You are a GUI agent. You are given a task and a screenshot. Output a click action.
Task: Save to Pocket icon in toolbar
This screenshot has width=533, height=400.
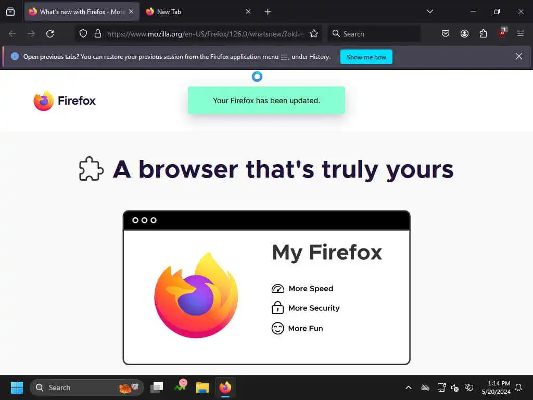[446, 34]
